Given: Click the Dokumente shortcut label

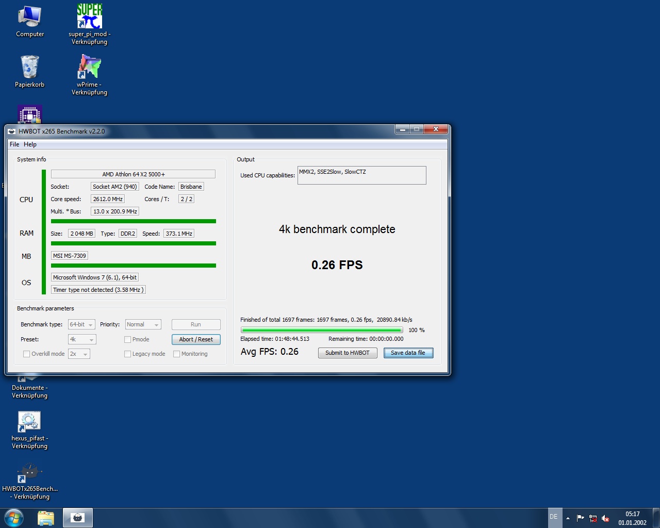Looking at the screenshot, I should 29,391.
